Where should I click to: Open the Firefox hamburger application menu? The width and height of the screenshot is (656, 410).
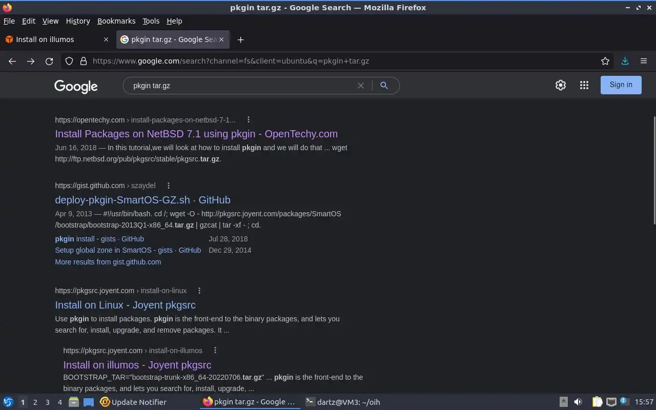pyautogui.click(x=644, y=61)
